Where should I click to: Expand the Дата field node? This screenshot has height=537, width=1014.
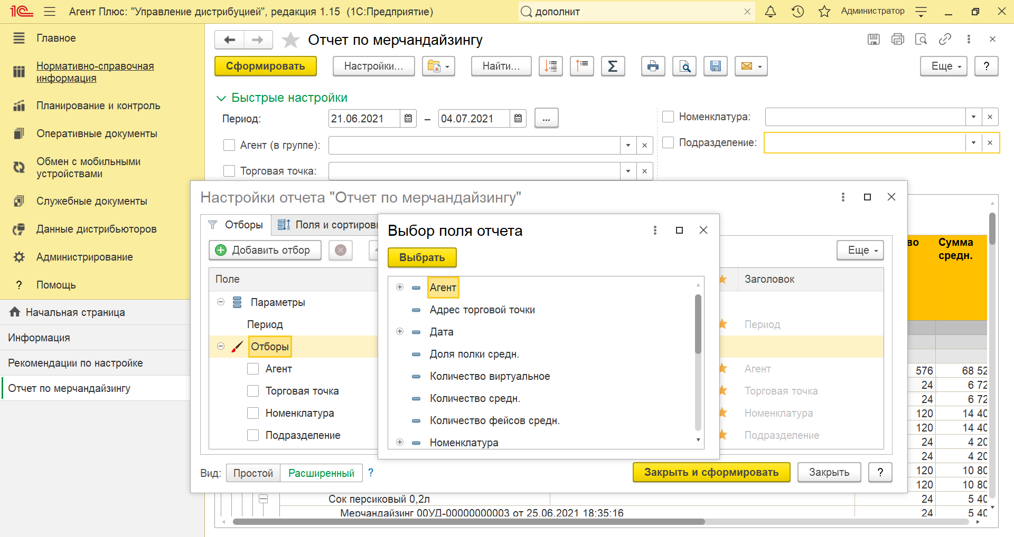(x=400, y=332)
